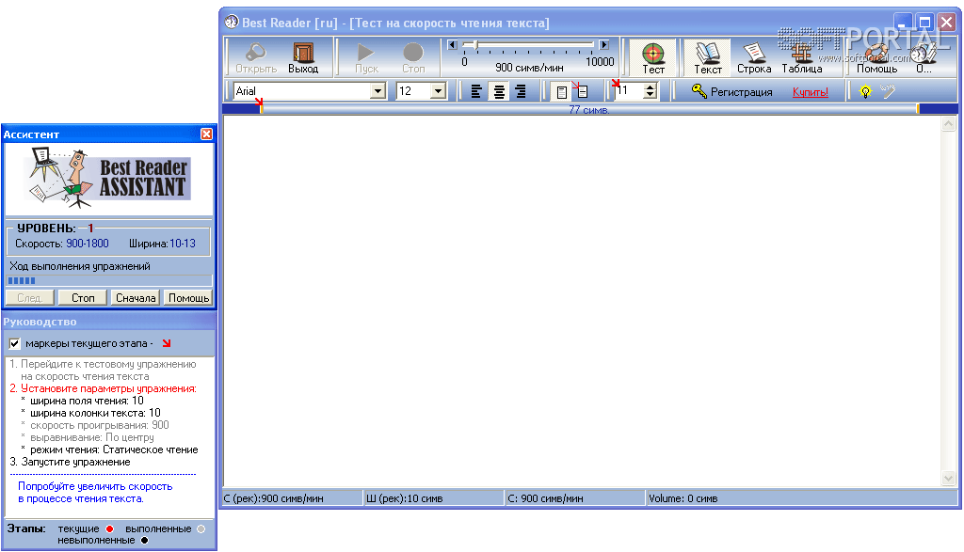Increase the column width spinner value

[x=651, y=87]
